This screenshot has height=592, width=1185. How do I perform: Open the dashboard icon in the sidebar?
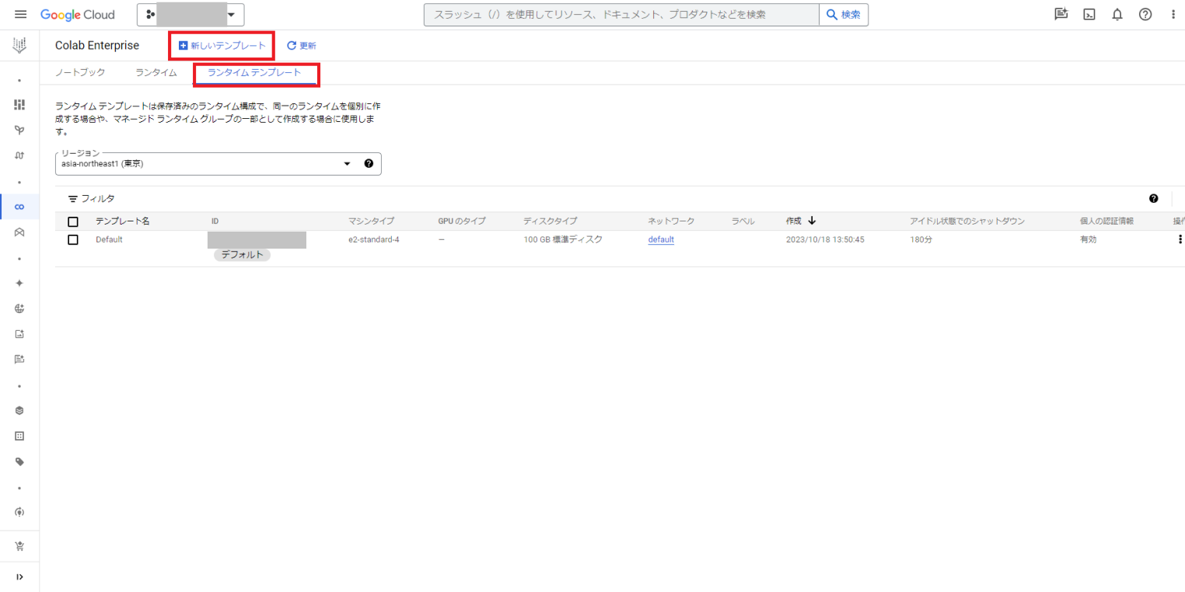pos(19,105)
